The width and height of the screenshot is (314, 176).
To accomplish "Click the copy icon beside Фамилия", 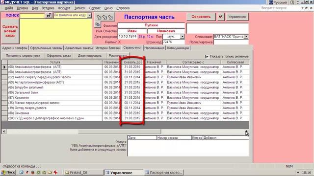I will coord(98,25).
